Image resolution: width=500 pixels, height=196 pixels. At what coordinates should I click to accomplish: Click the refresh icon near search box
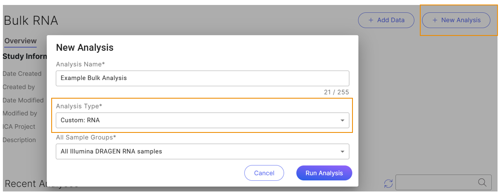tap(388, 183)
